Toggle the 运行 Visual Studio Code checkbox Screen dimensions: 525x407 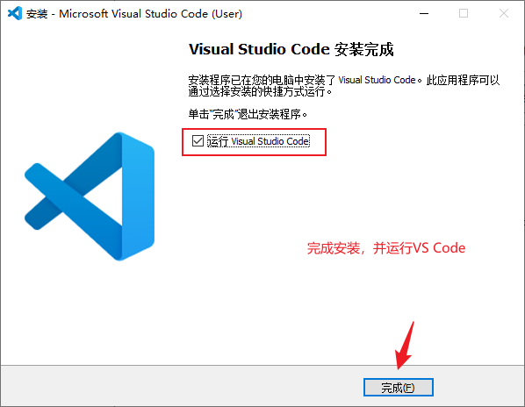pos(198,141)
